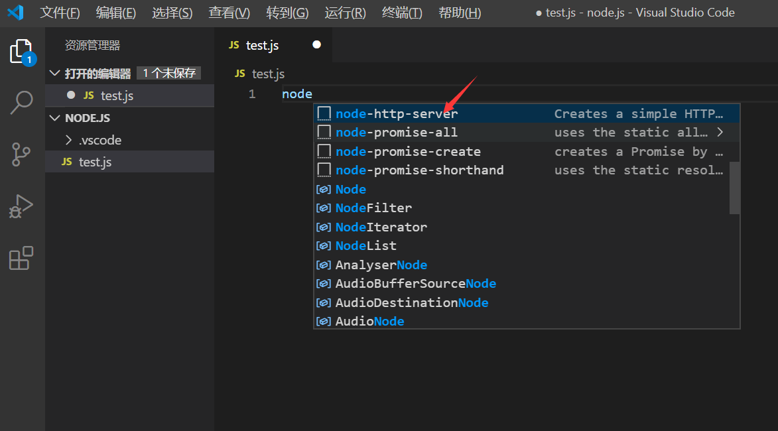Expand the .vscode folder

(69, 140)
